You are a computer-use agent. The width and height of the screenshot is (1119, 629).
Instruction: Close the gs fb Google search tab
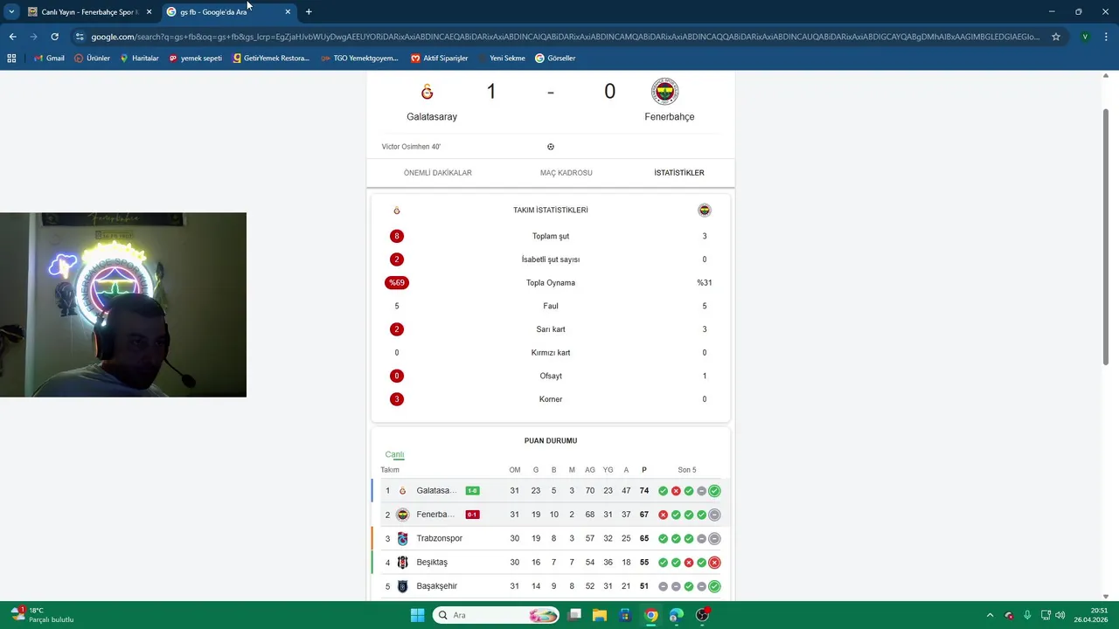coord(288,12)
